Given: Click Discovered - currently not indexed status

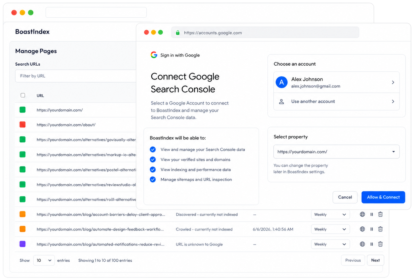Looking at the screenshot, I should [207, 214].
